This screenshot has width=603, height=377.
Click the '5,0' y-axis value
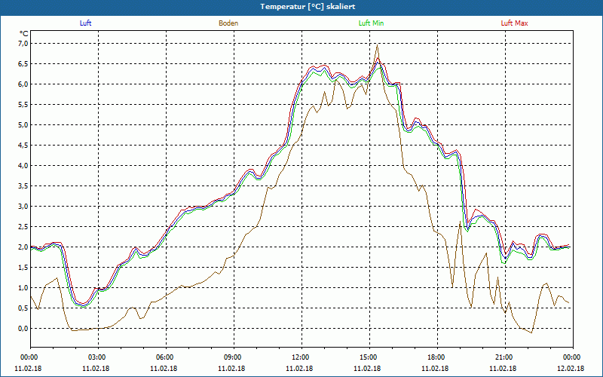[23, 125]
